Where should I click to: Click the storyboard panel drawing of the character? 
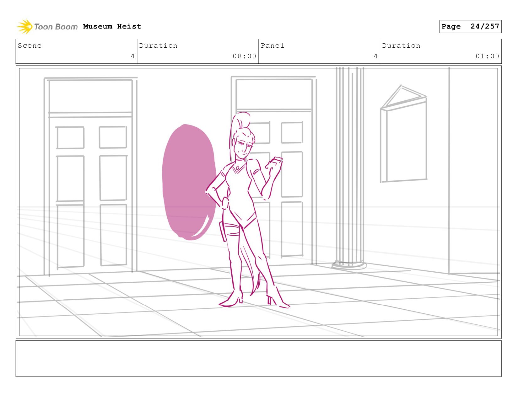259,202
